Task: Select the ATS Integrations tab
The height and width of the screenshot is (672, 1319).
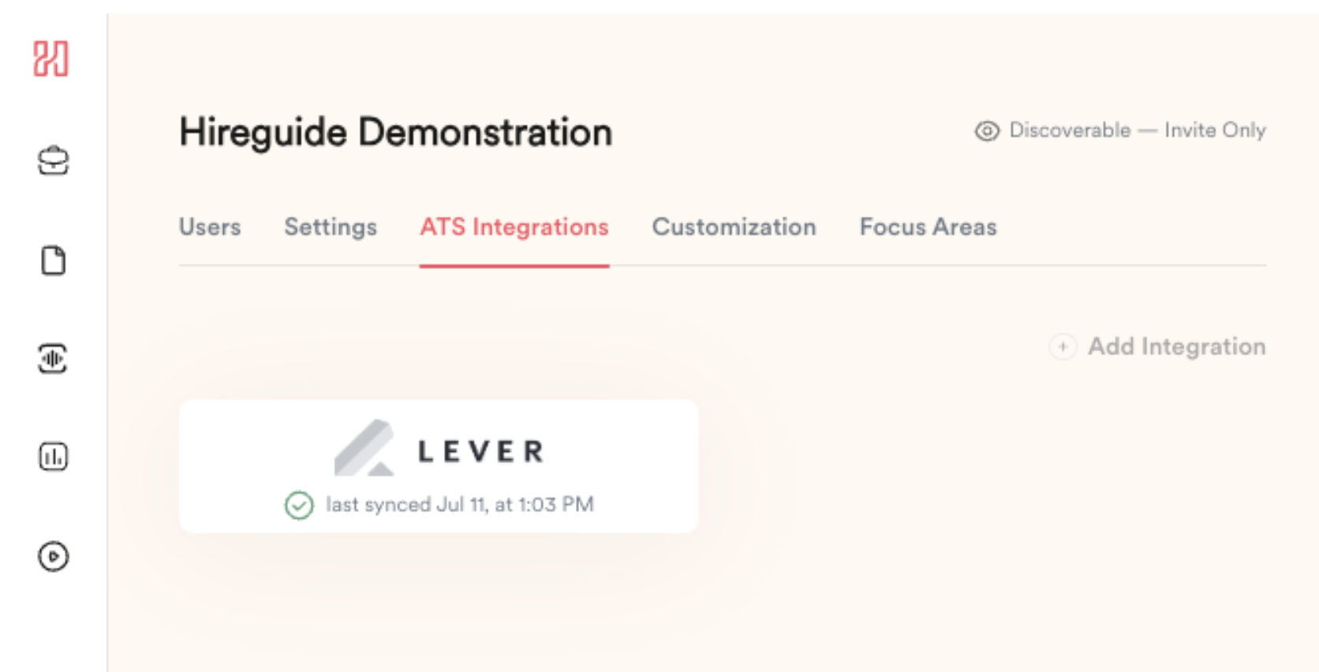Action: (514, 227)
